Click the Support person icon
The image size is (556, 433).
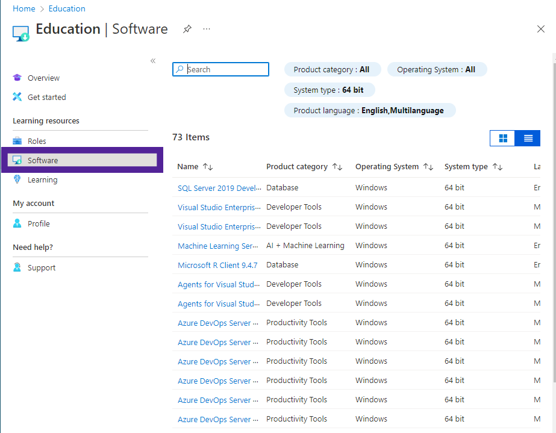coord(17,267)
